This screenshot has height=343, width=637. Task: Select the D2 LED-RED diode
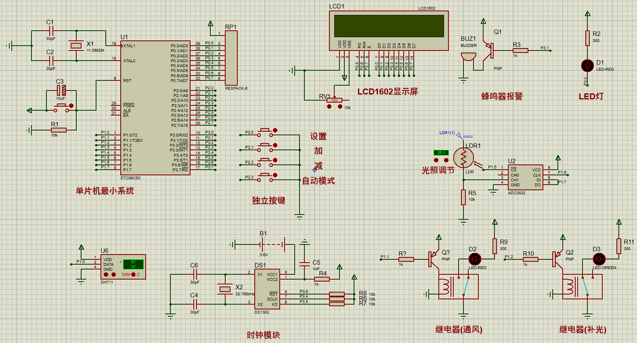click(x=475, y=259)
